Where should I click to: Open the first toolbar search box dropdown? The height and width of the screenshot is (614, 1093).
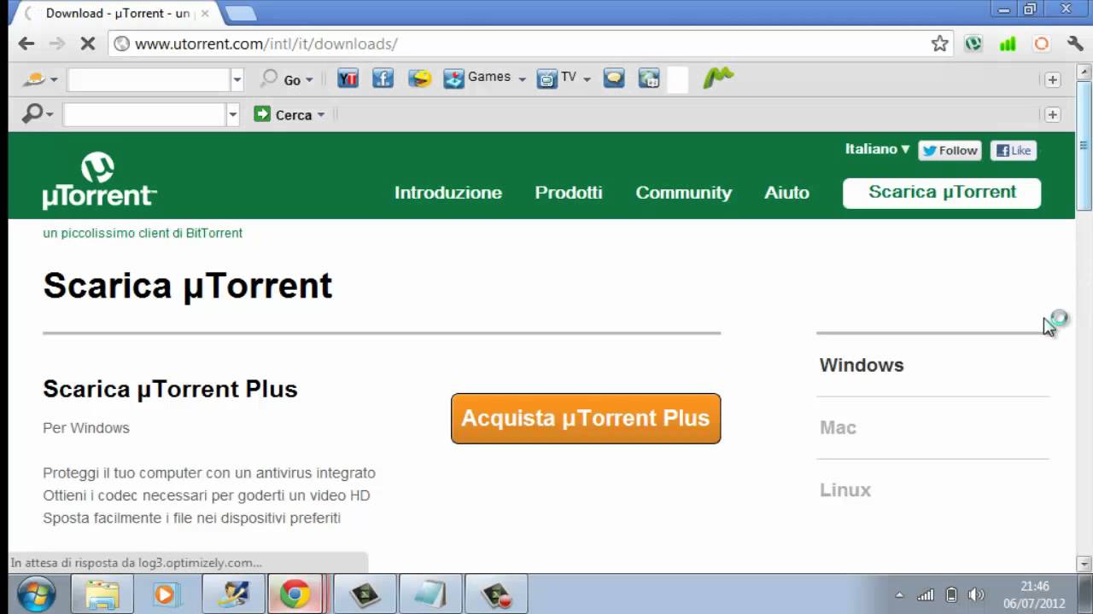coord(237,79)
